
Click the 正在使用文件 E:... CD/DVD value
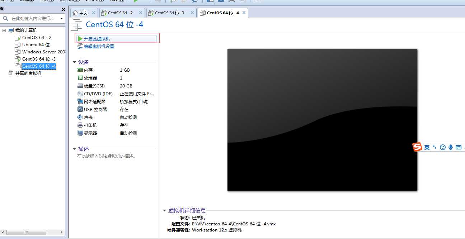coord(137,94)
